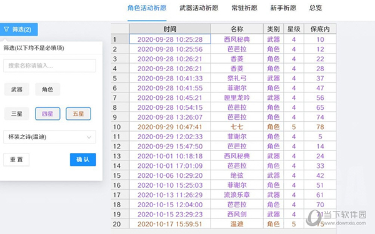Click the dropdown chevron arrow for the banner selector

pyautogui.click(x=89, y=137)
